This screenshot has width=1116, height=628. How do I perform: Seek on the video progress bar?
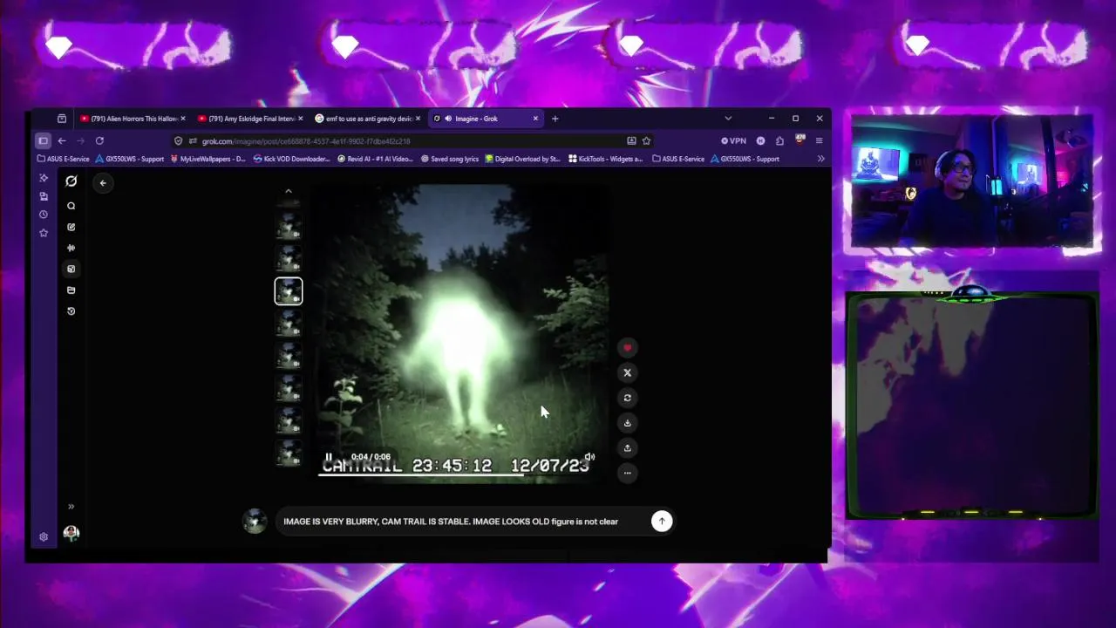pyautogui.click(x=459, y=475)
